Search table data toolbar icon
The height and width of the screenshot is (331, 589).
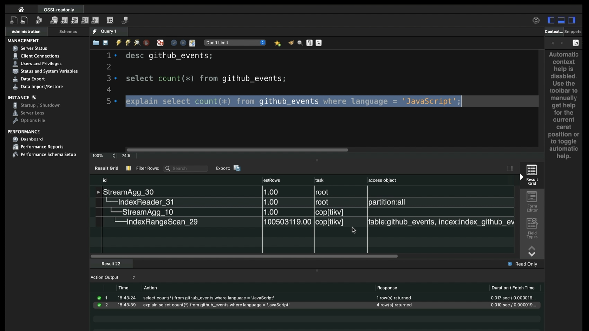click(x=110, y=20)
